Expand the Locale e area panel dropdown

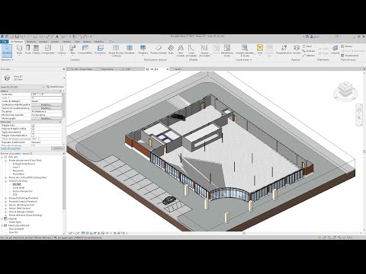click(x=243, y=59)
